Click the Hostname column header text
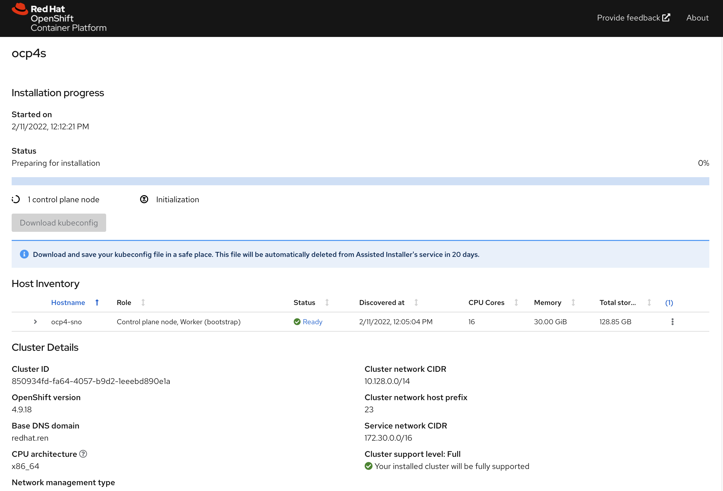Screen dimensions: 723x491 68,303
